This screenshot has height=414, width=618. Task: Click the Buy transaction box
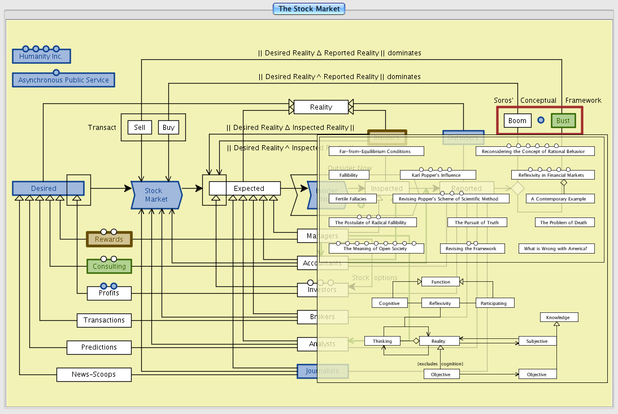pos(168,128)
